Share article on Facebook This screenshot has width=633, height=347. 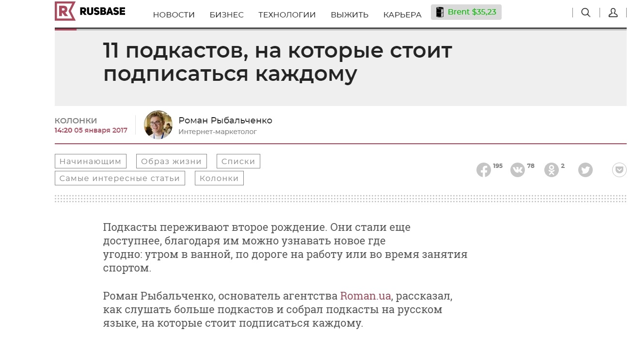coord(484,170)
